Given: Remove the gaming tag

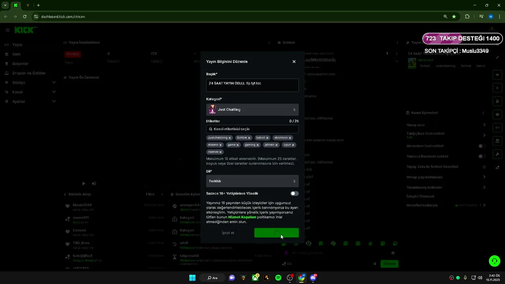Looking at the screenshot, I should pyautogui.click(x=258, y=145).
